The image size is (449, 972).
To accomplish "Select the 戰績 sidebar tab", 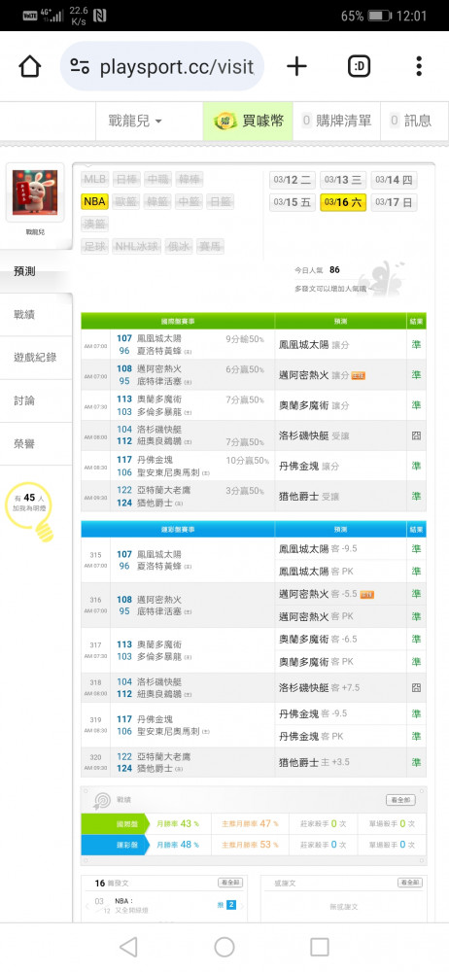I will (x=36, y=314).
